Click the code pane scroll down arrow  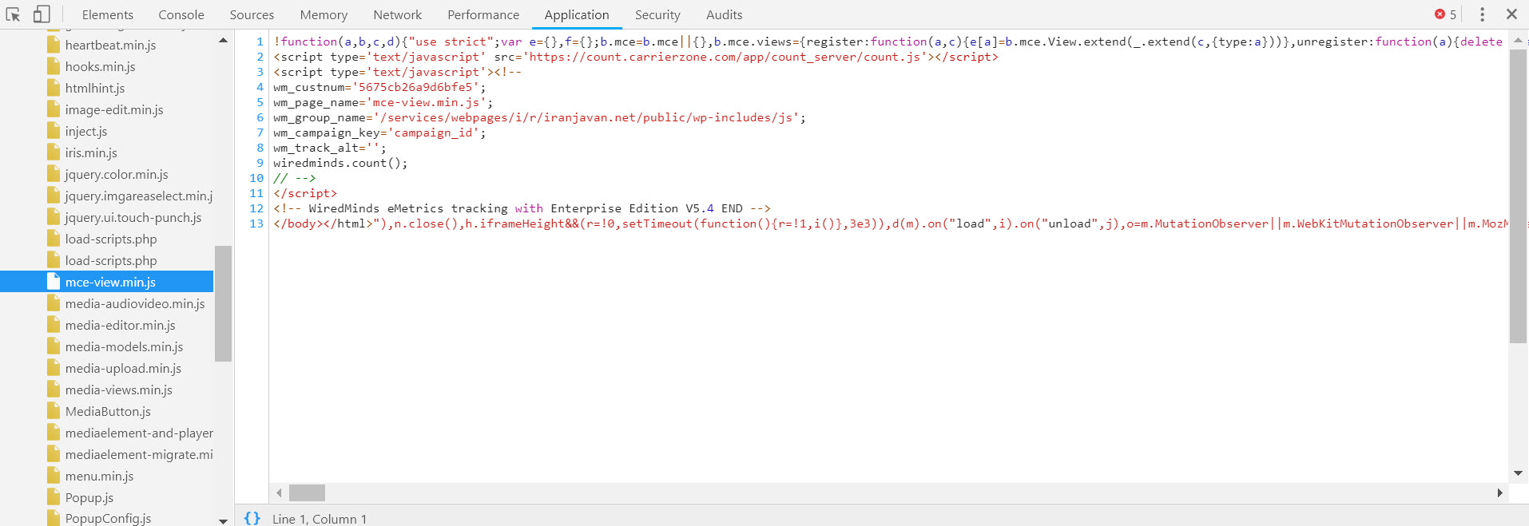(x=1518, y=473)
